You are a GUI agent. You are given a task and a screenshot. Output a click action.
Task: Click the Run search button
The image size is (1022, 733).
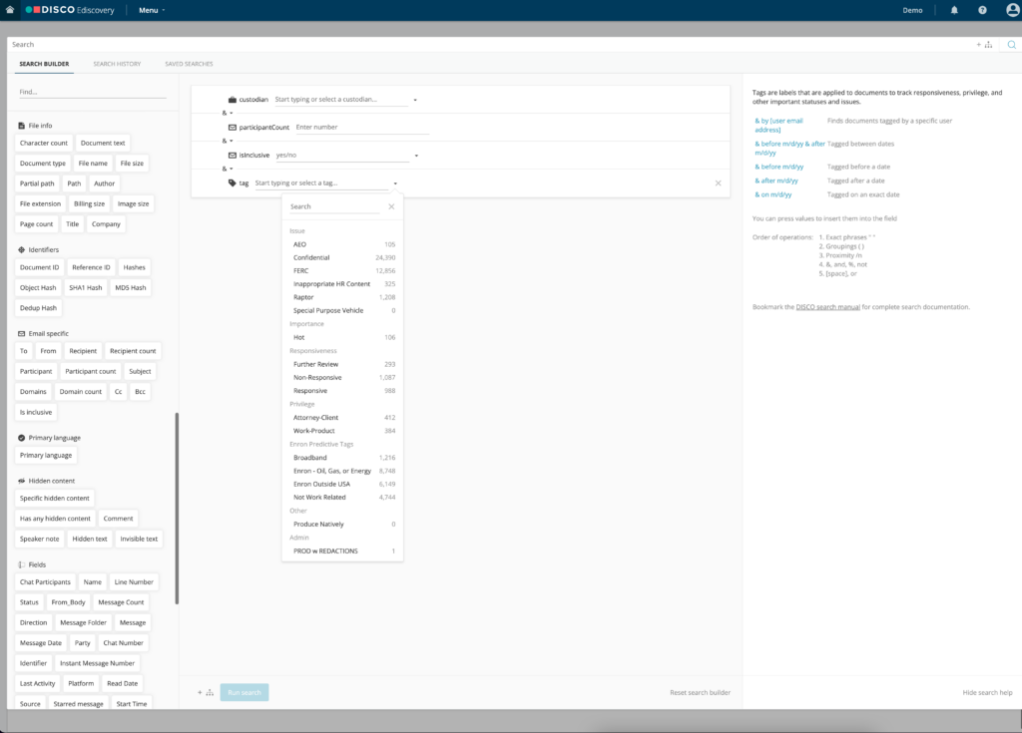click(x=245, y=692)
